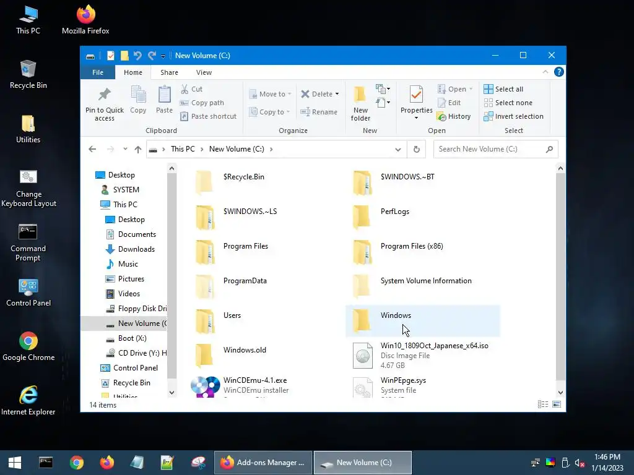Viewport: 634px width, 475px height.
Task: Collapse the ribbon with chevron
Action: (545, 72)
